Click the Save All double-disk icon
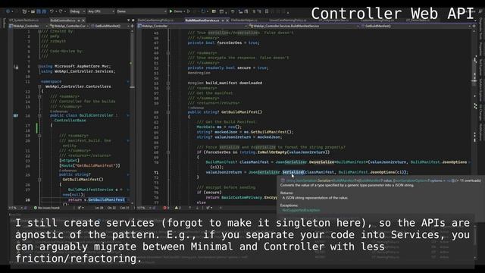This screenshot has width=485, height=273. coord(44,11)
